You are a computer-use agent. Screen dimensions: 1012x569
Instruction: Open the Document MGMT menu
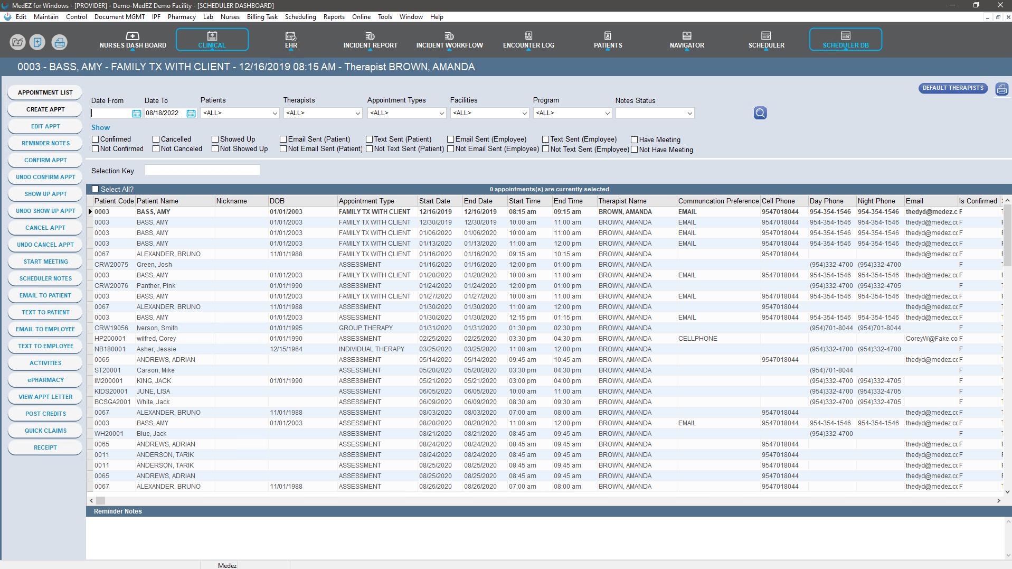coord(119,17)
